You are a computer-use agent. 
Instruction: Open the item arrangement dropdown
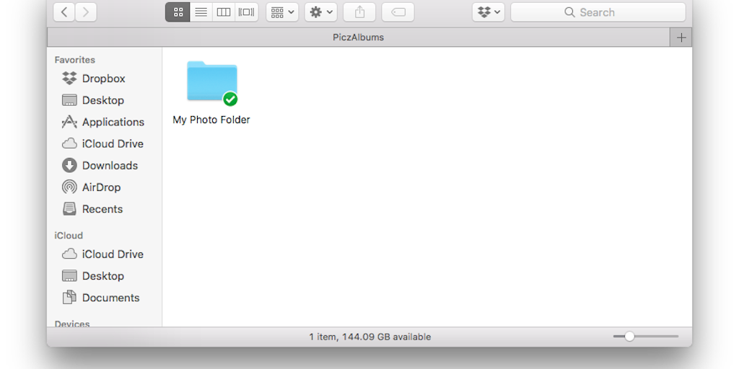(282, 12)
